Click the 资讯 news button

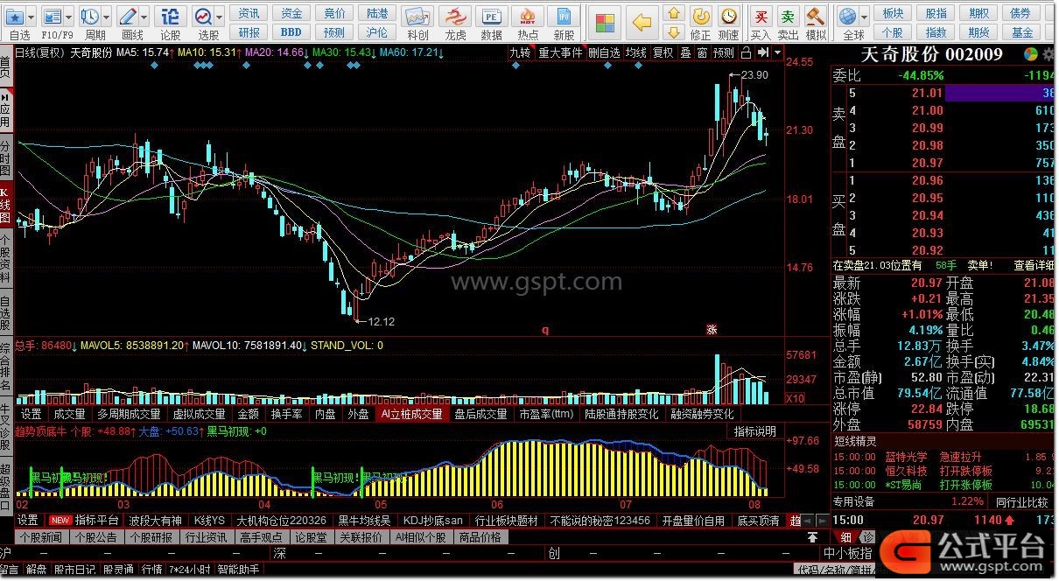249,13
